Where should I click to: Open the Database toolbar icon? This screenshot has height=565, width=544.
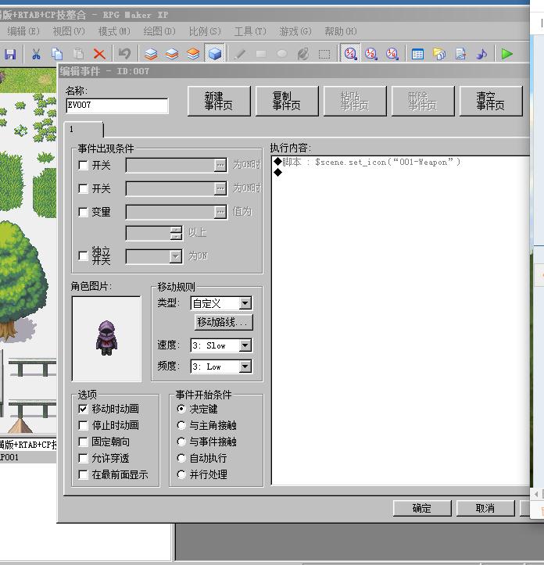click(417, 54)
